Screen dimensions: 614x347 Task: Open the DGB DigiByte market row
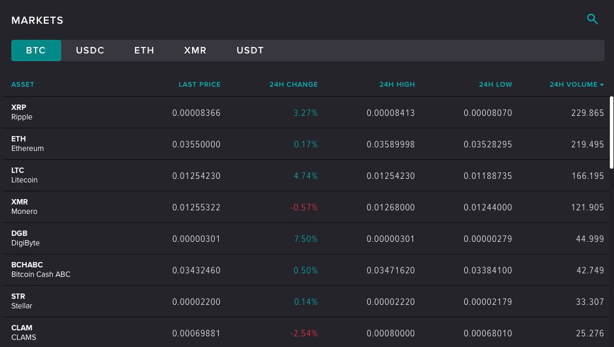306,238
